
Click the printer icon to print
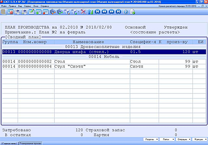coord(17,12)
